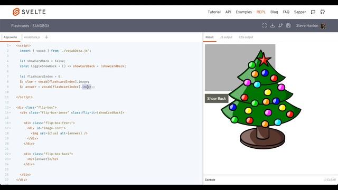The image size is (338, 190).
Task: Click the Christmas tree flashcard image
Action: click(261, 99)
